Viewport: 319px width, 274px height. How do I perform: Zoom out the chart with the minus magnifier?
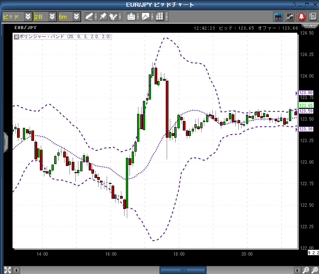306,270
